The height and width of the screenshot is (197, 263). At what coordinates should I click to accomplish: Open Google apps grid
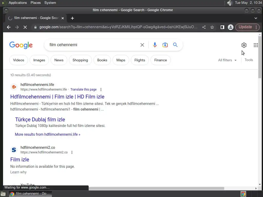[256, 45]
